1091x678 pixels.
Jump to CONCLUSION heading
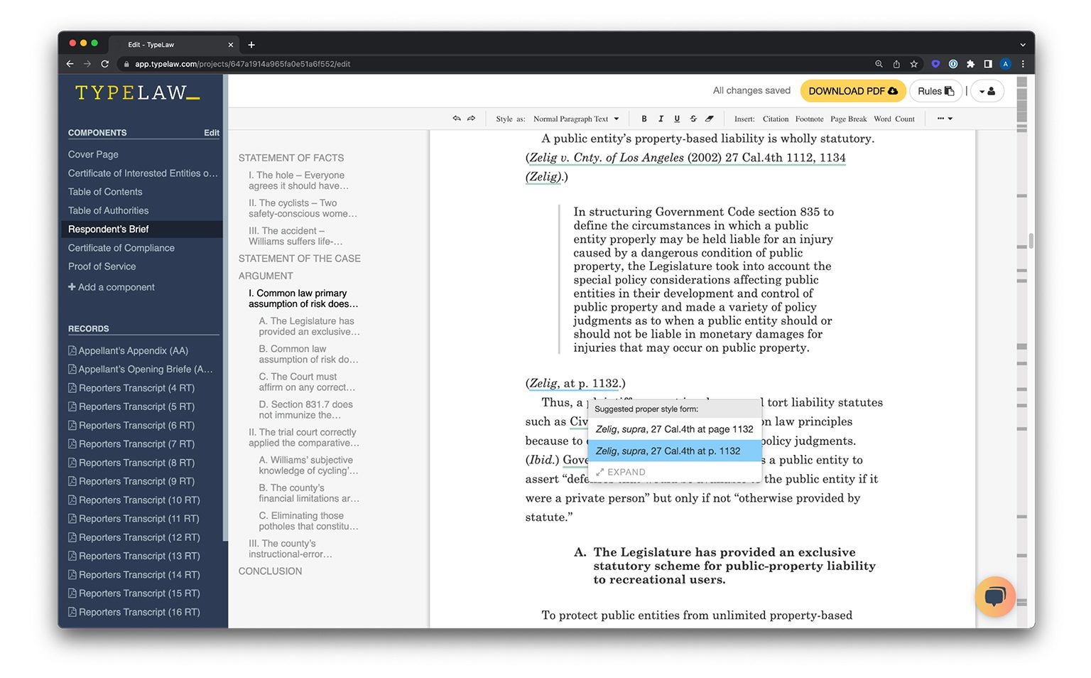click(x=270, y=571)
